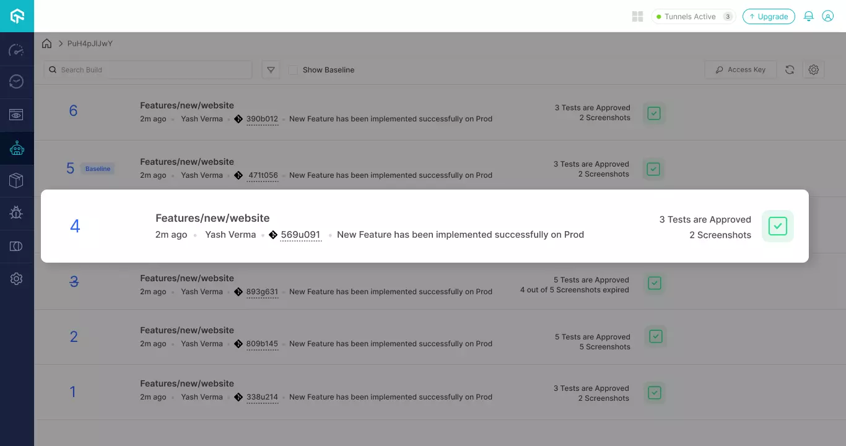Enable the Show Baseline checkbox
846x446 pixels.
[x=293, y=70]
